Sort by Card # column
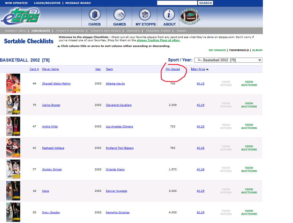Image resolution: width=293 pixels, height=223 pixels. pos(34,69)
